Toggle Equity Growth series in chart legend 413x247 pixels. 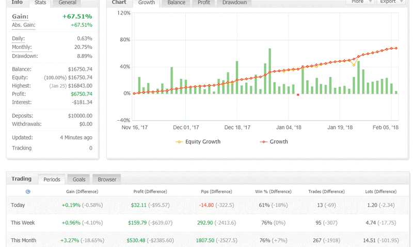198,141
